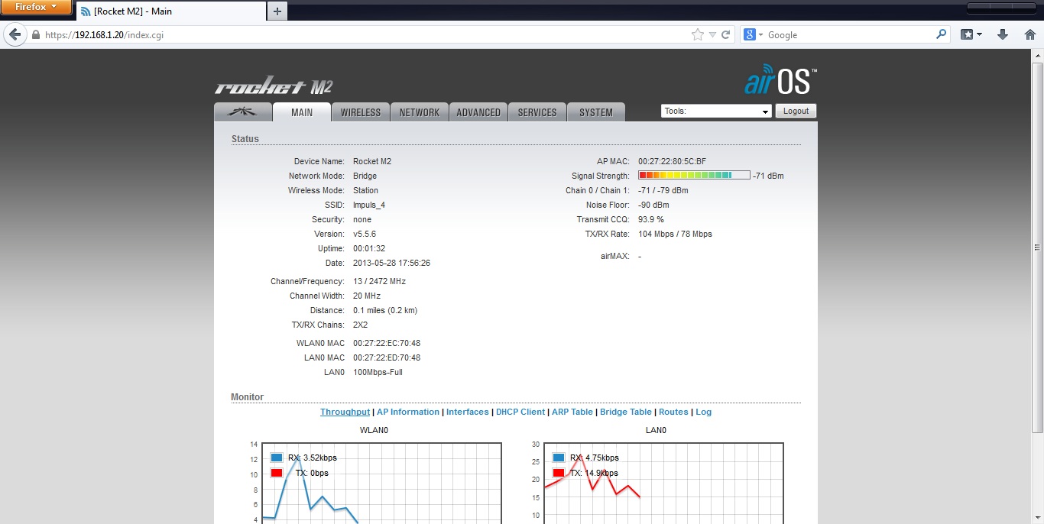Viewport: 1044px width, 524px height.
Task: Switch to the SYSTEM tab
Action: click(x=595, y=112)
